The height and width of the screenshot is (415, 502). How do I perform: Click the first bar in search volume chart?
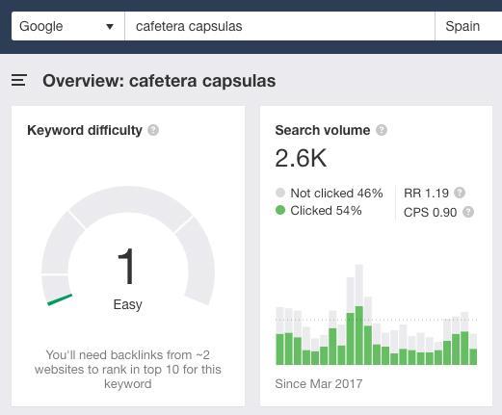(x=280, y=336)
